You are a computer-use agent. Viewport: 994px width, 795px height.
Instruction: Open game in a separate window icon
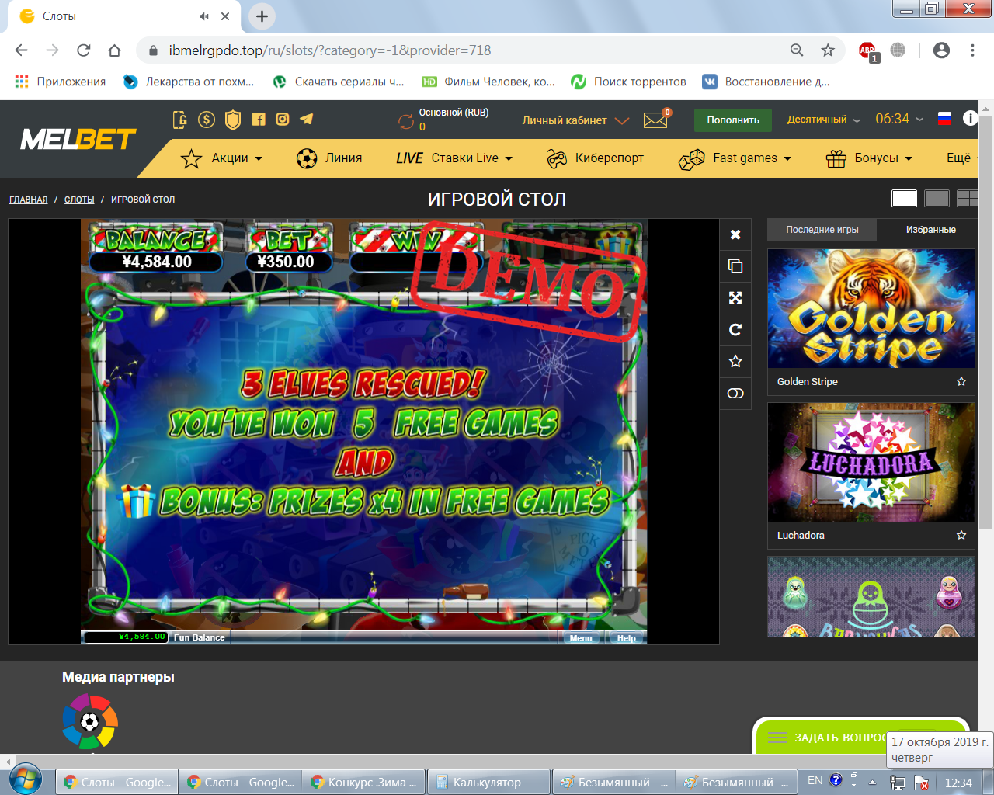[x=735, y=266]
